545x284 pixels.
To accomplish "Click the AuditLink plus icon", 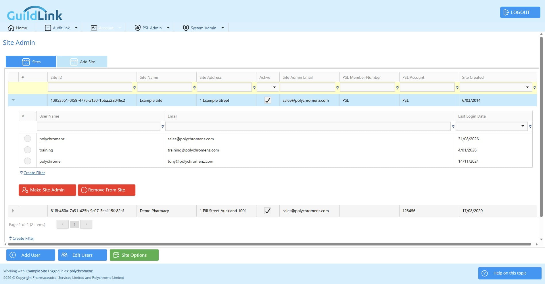I will [48, 28].
